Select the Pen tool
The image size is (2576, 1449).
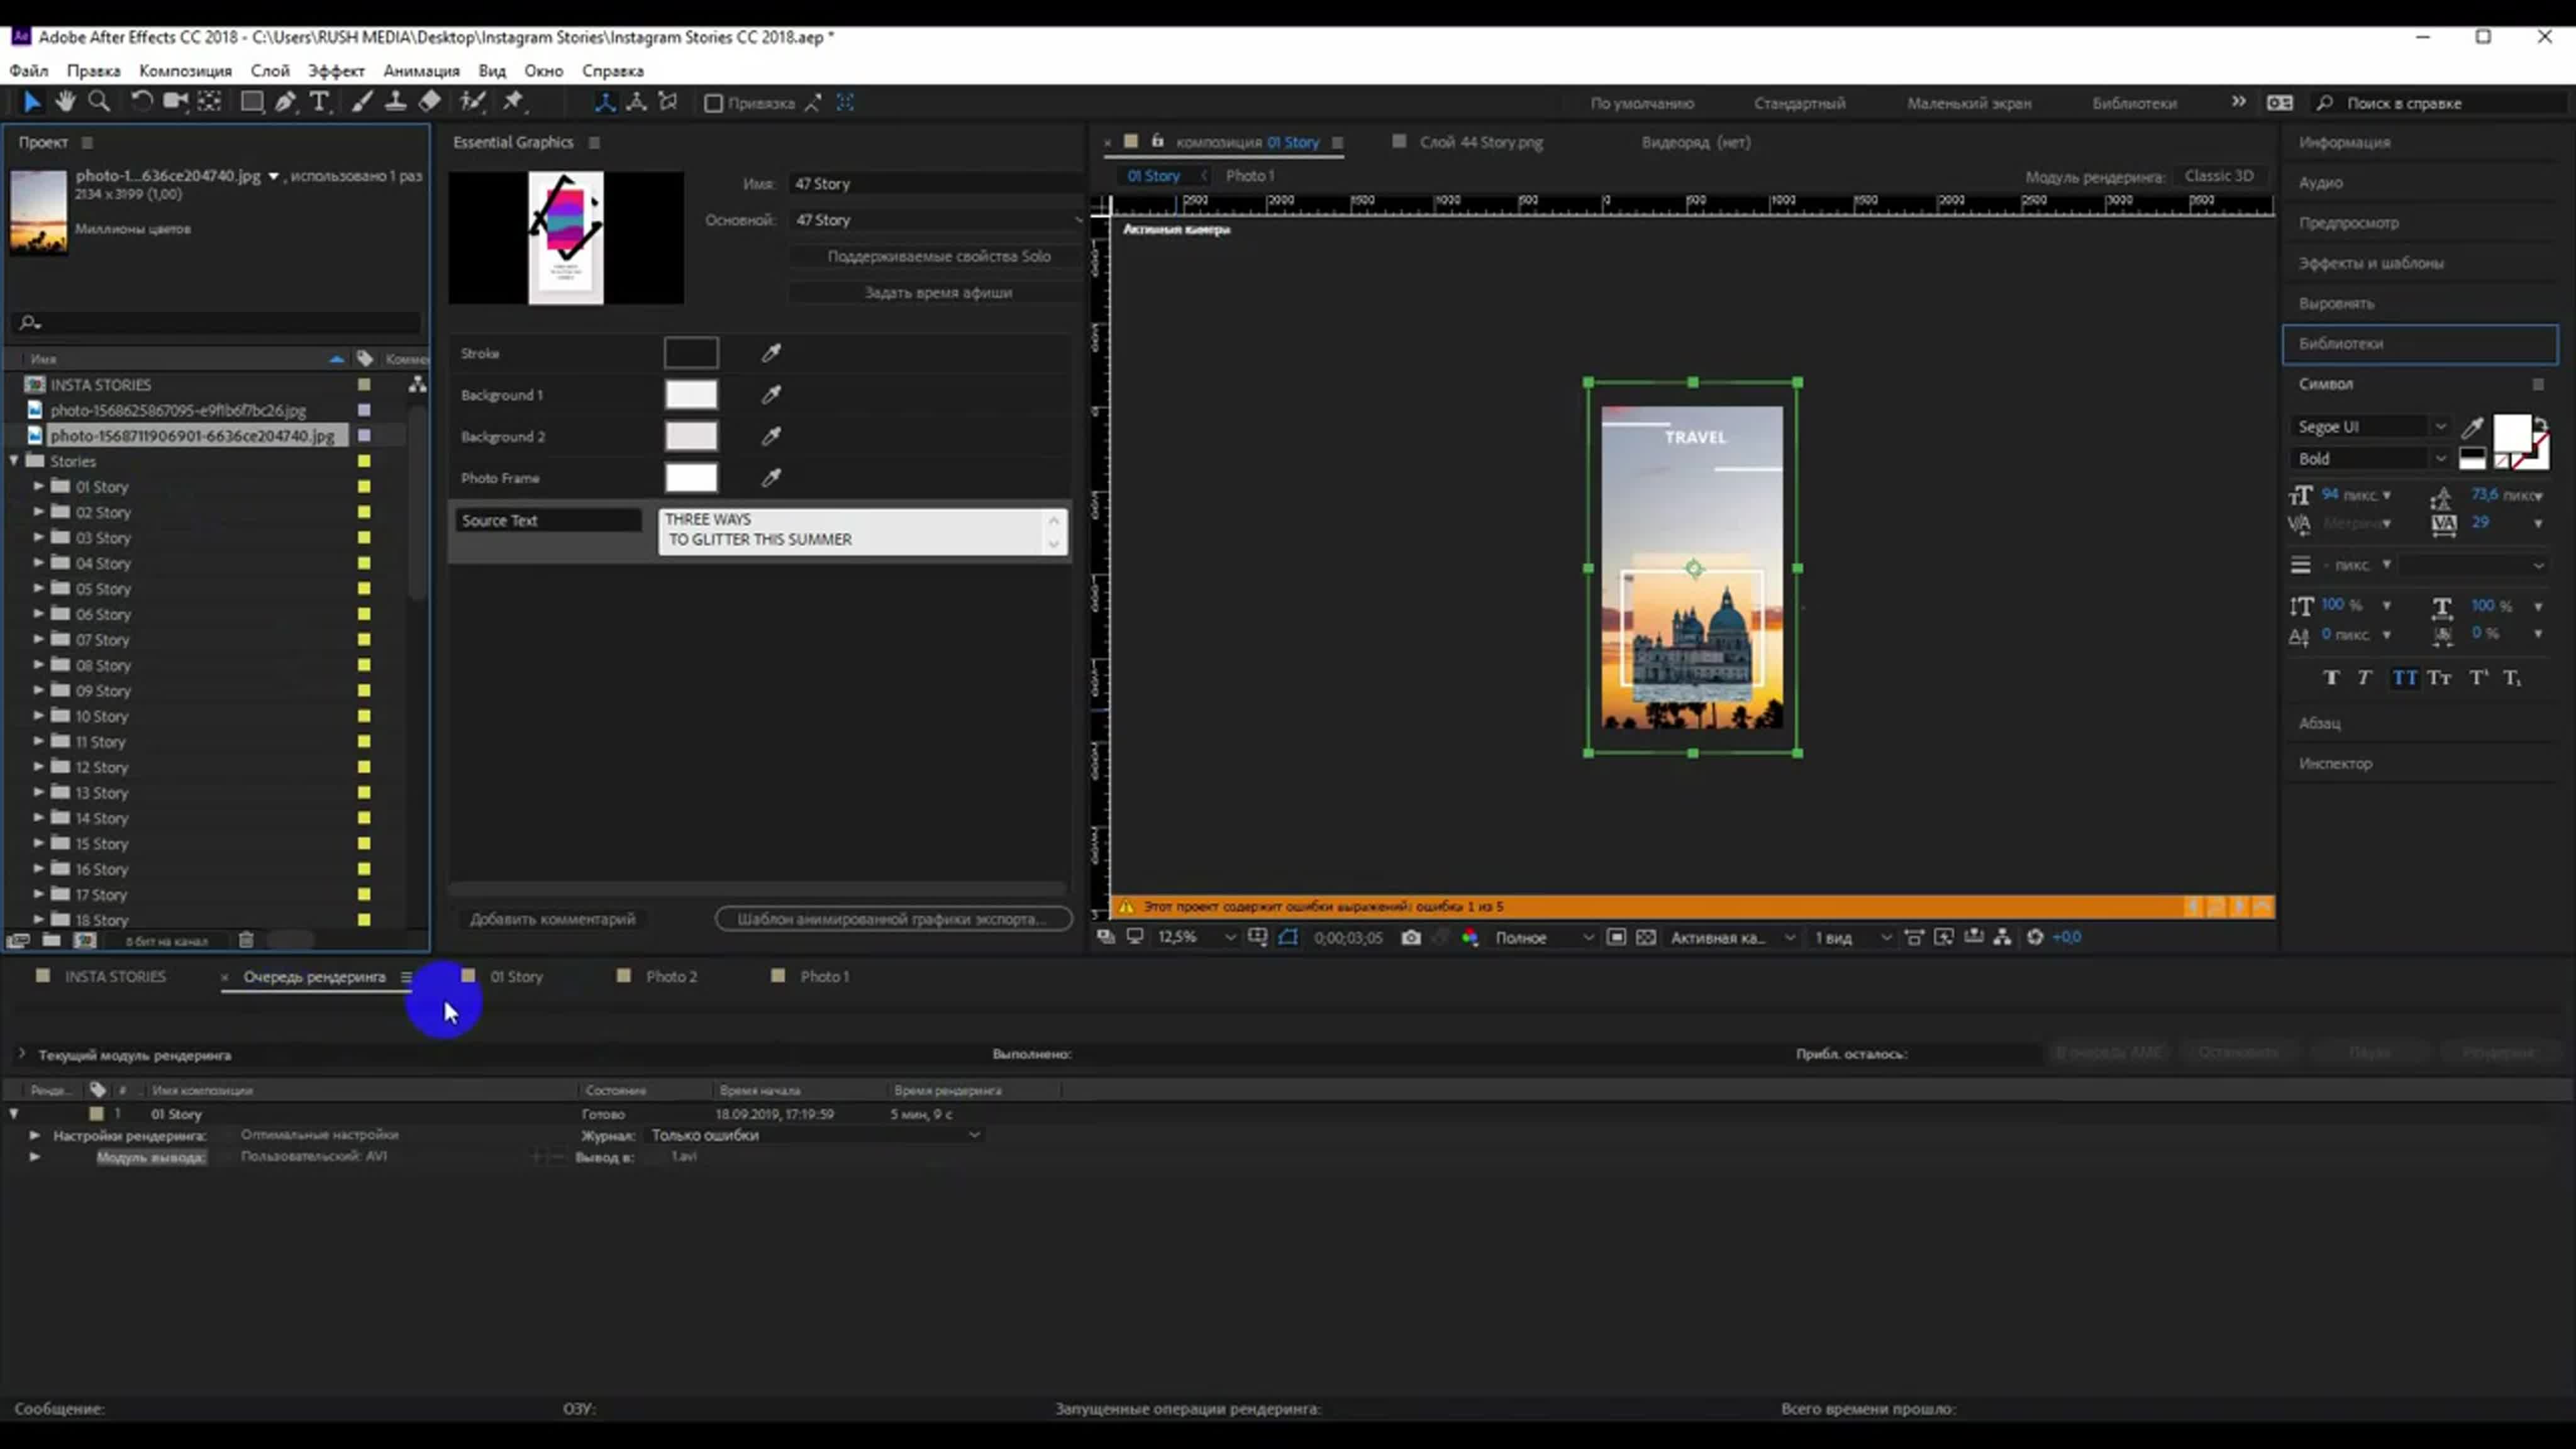click(285, 102)
